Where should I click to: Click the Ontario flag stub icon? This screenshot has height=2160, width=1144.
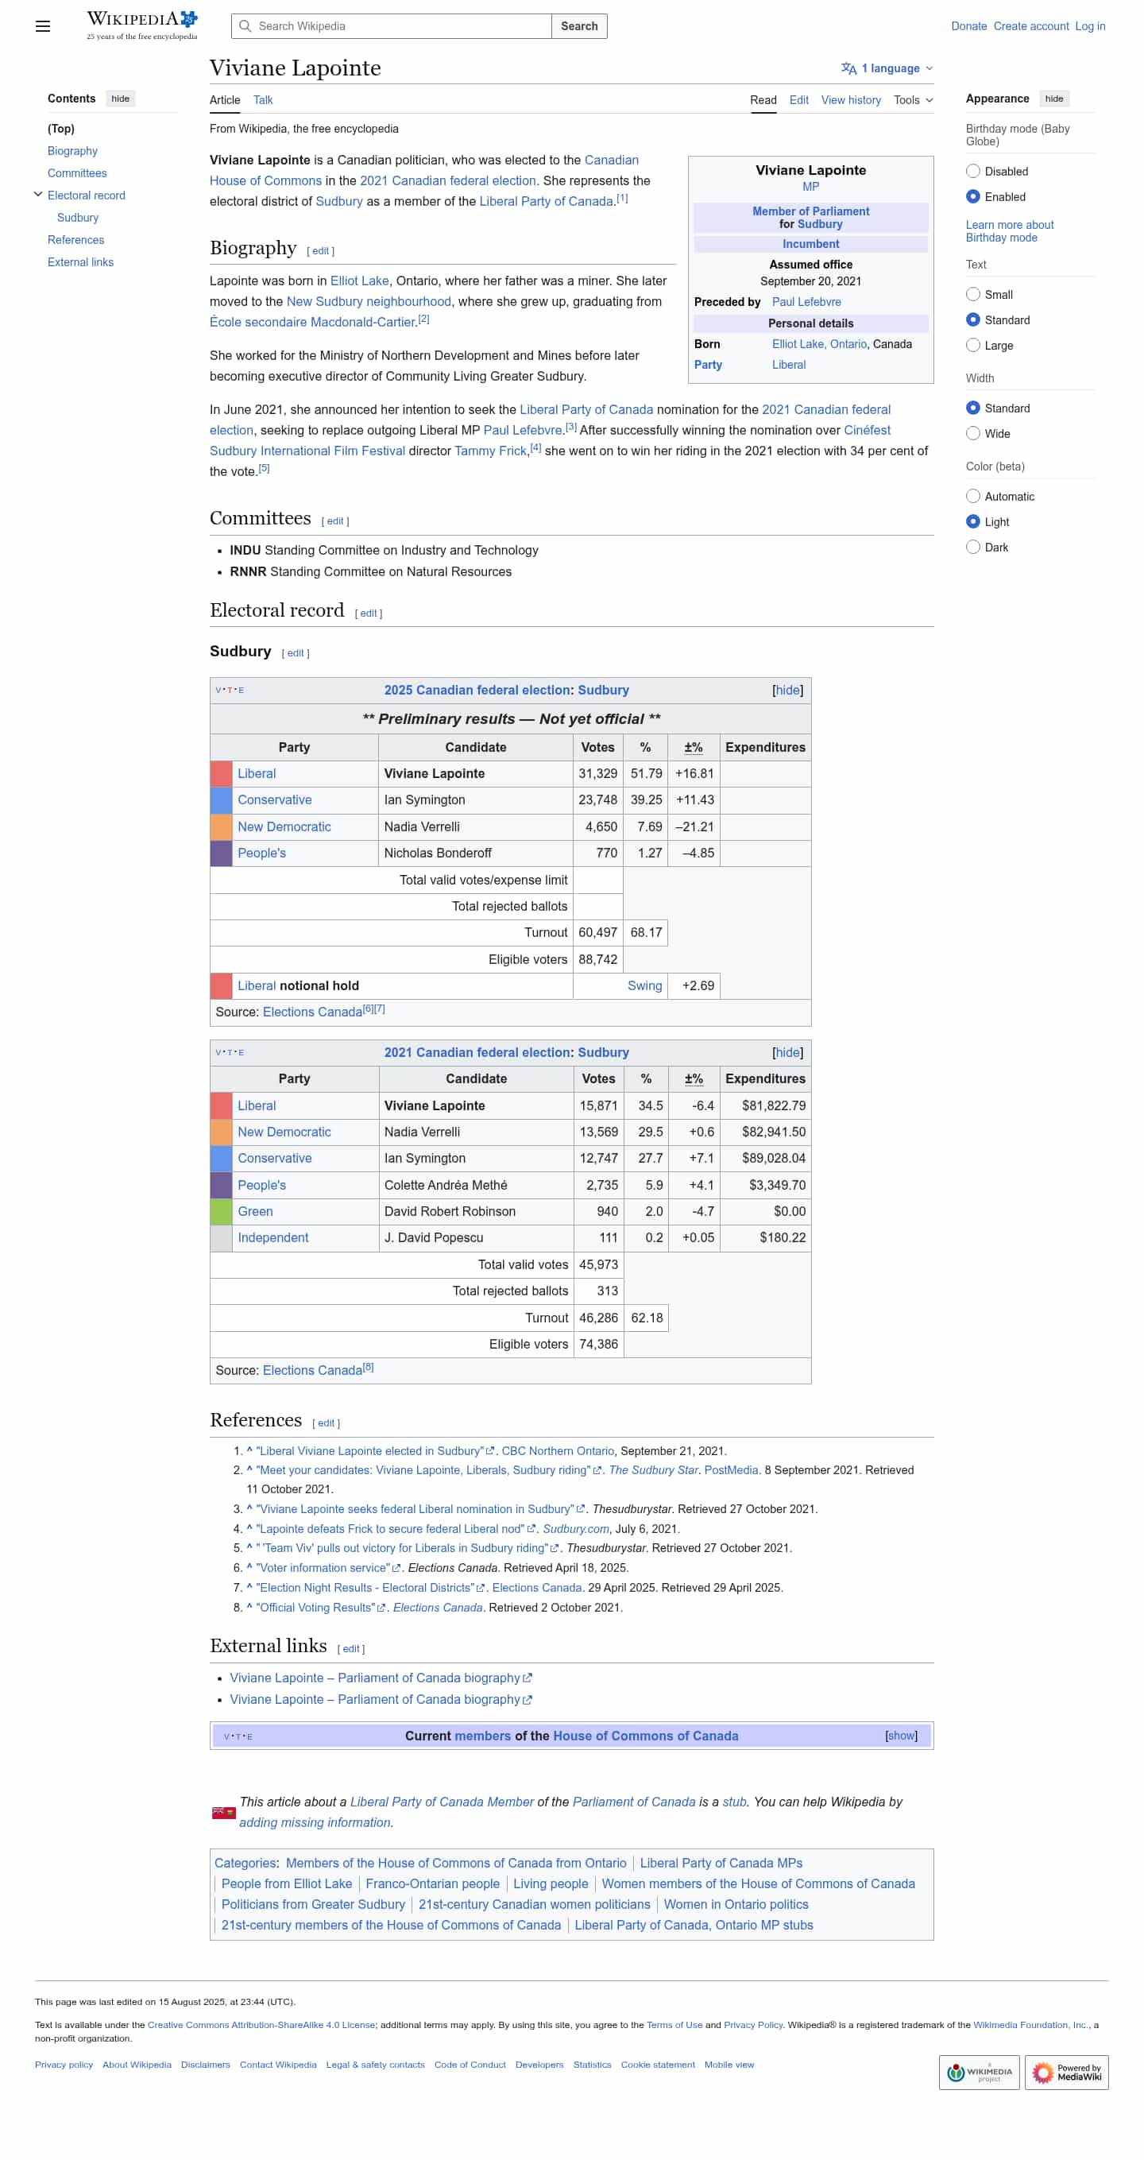point(223,1812)
